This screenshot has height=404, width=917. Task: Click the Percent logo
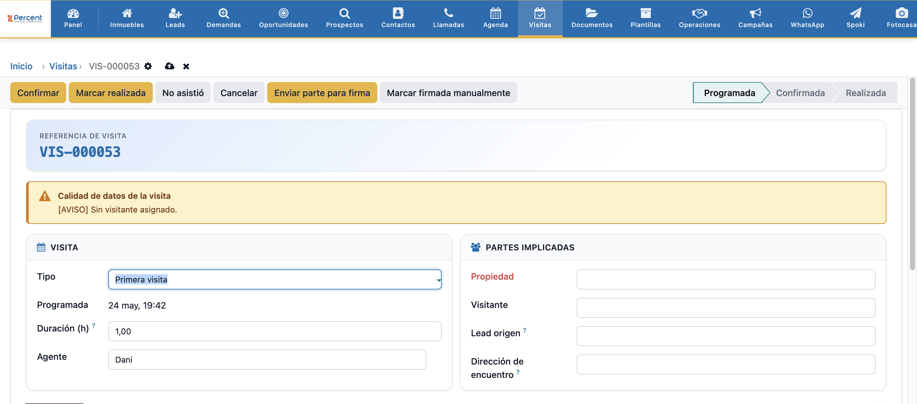click(25, 18)
